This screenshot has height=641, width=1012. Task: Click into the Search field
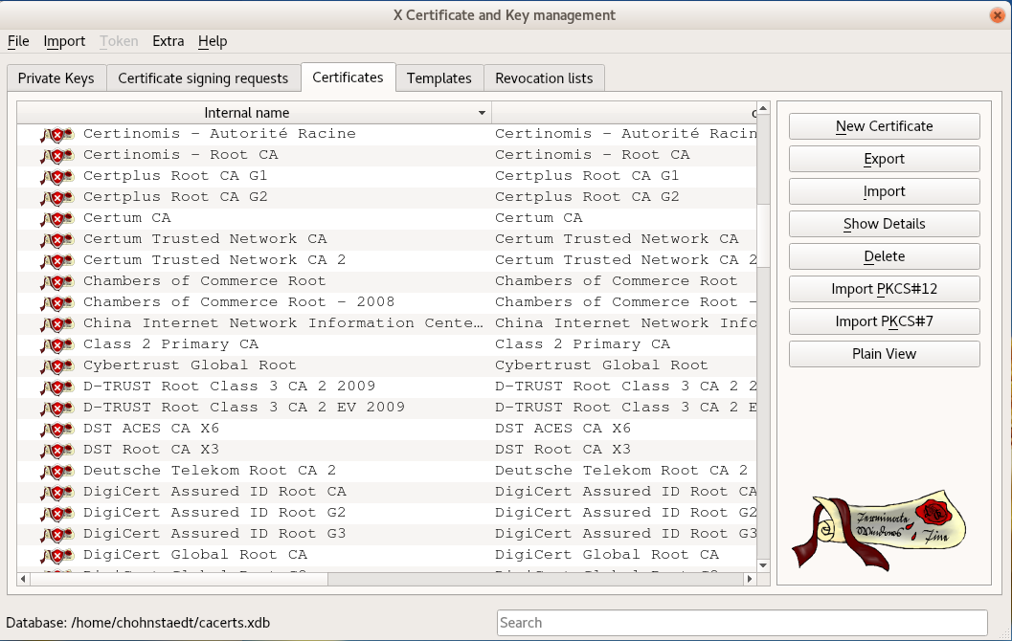pos(741,623)
